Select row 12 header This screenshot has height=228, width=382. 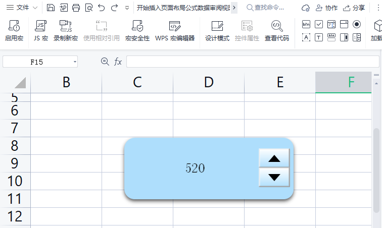pos(15,216)
